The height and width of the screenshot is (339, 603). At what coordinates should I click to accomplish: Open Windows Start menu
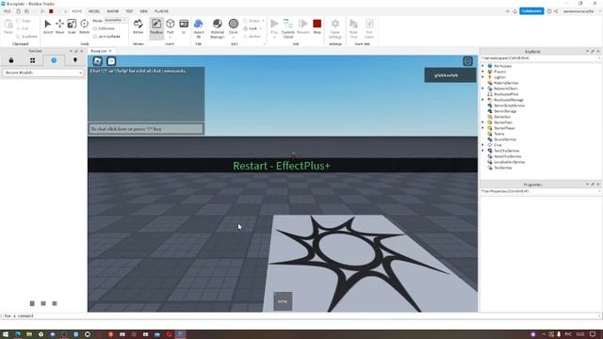pos(6,334)
